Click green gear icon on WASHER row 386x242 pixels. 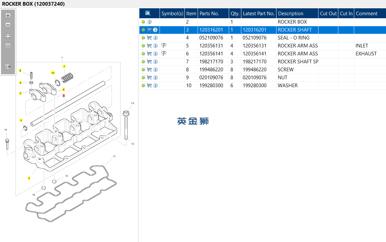pyautogui.click(x=143, y=86)
